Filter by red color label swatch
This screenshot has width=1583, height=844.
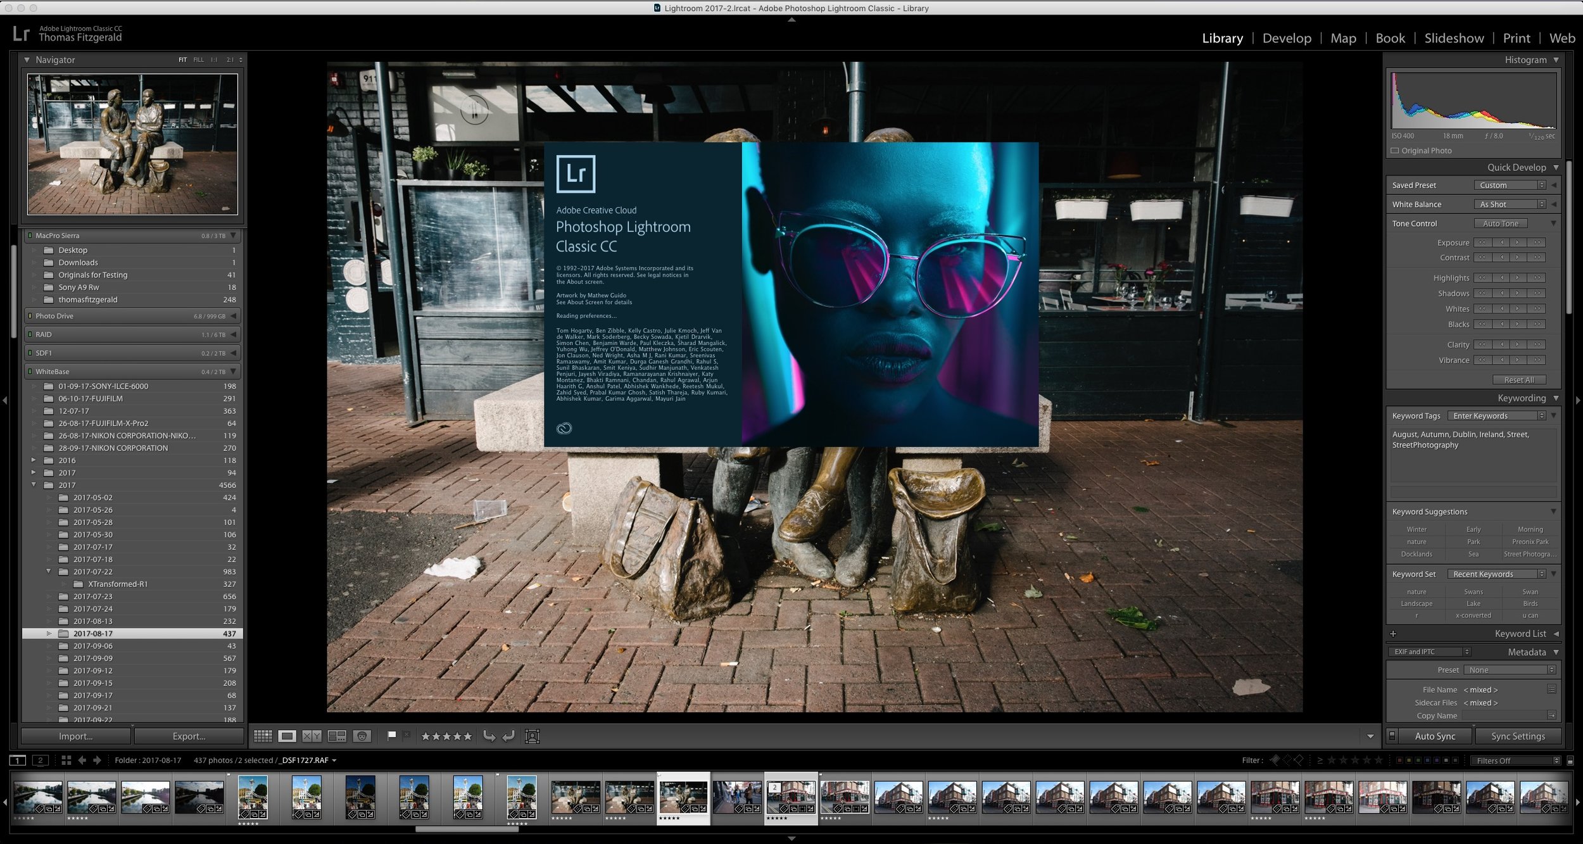[1399, 760]
